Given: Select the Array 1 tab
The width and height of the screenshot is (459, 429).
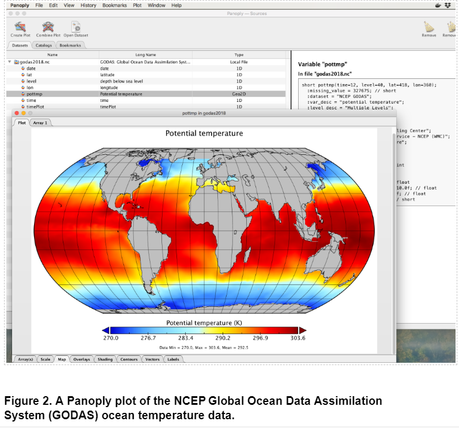Looking at the screenshot, I should tap(40, 123).
